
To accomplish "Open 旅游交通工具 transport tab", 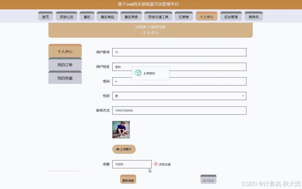I will click(158, 16).
